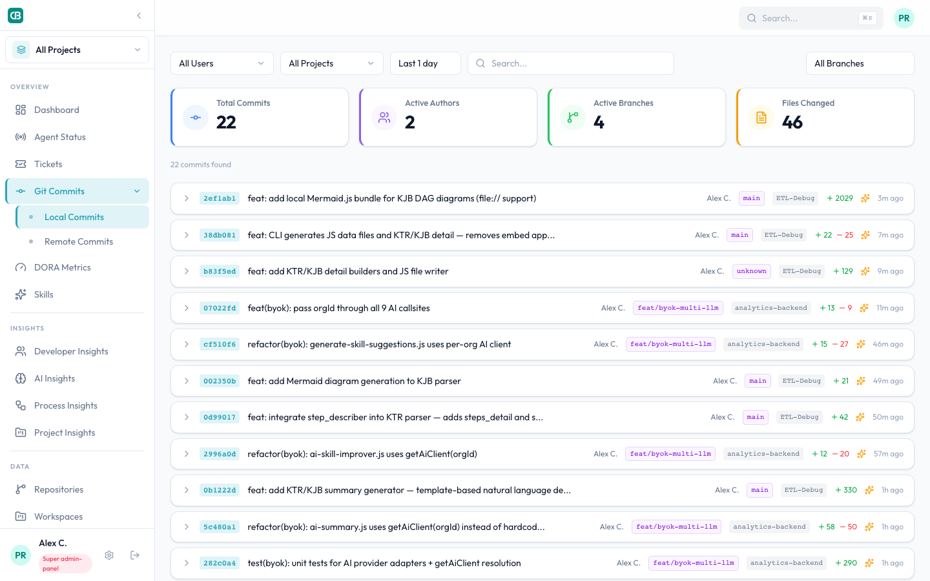Click the AI sparkle icon on 5c480a1 row
930x581 pixels.
869,527
